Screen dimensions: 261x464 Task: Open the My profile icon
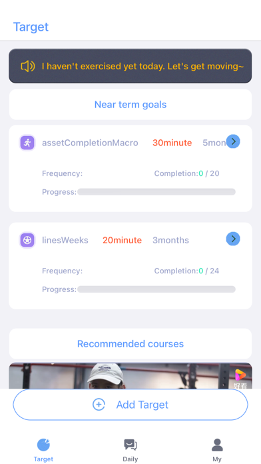click(217, 445)
